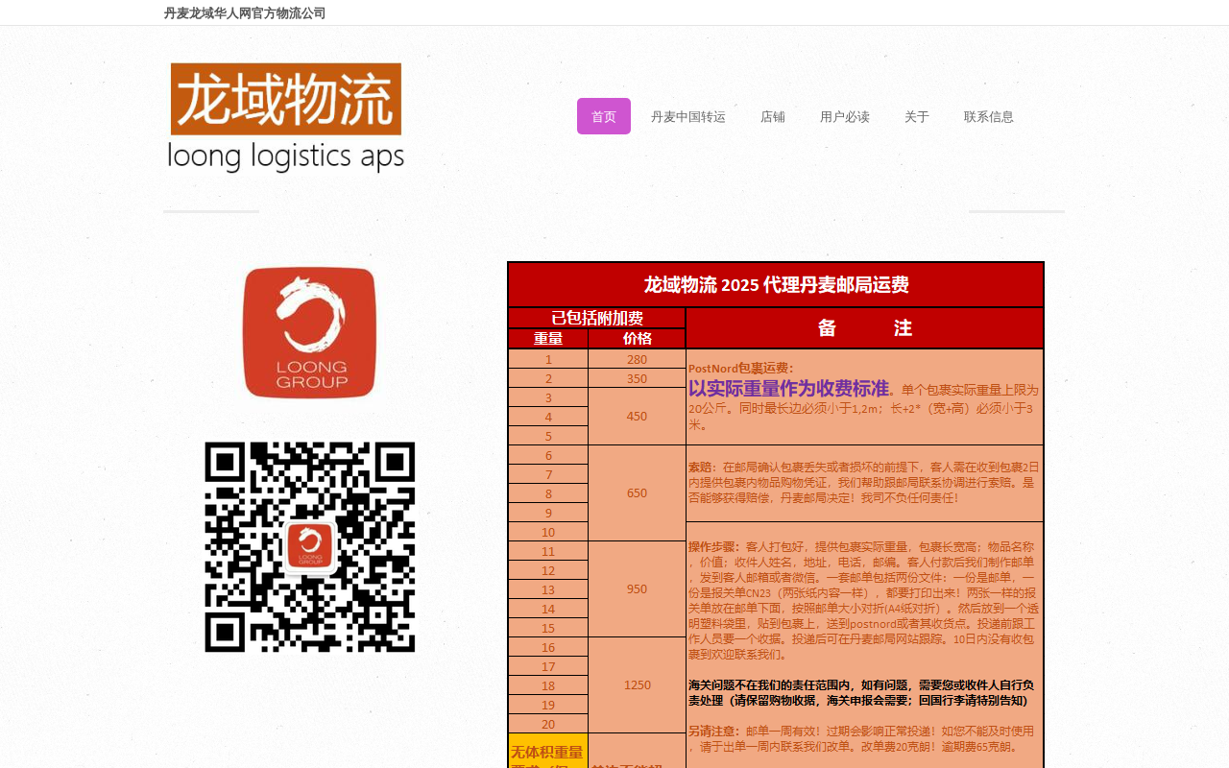This screenshot has height=768, width=1229.
Task: Click weight cell 7 in the table
Action: 548,474
